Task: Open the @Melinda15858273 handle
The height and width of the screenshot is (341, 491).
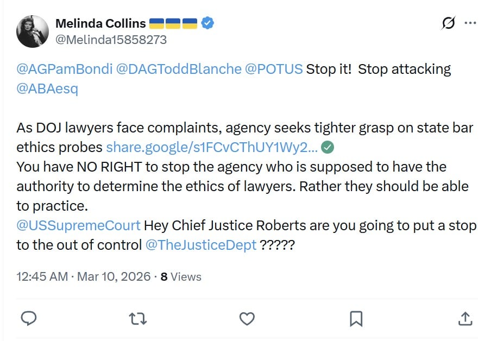Action: [111, 40]
